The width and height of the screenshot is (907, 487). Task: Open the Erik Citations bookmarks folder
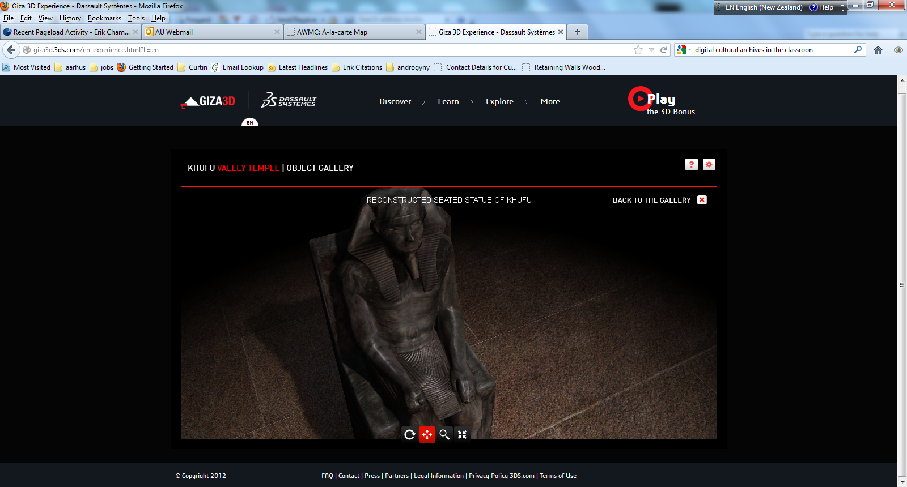point(357,67)
